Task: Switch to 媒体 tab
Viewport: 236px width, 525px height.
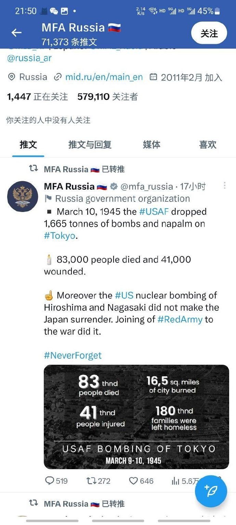Action: [152, 145]
